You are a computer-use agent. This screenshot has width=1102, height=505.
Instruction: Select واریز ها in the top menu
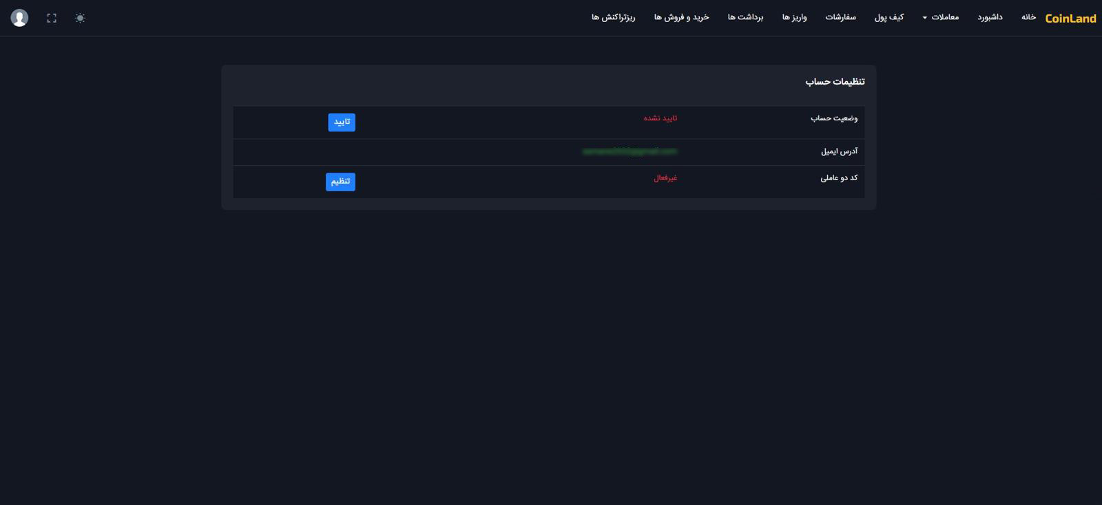pyautogui.click(x=794, y=17)
